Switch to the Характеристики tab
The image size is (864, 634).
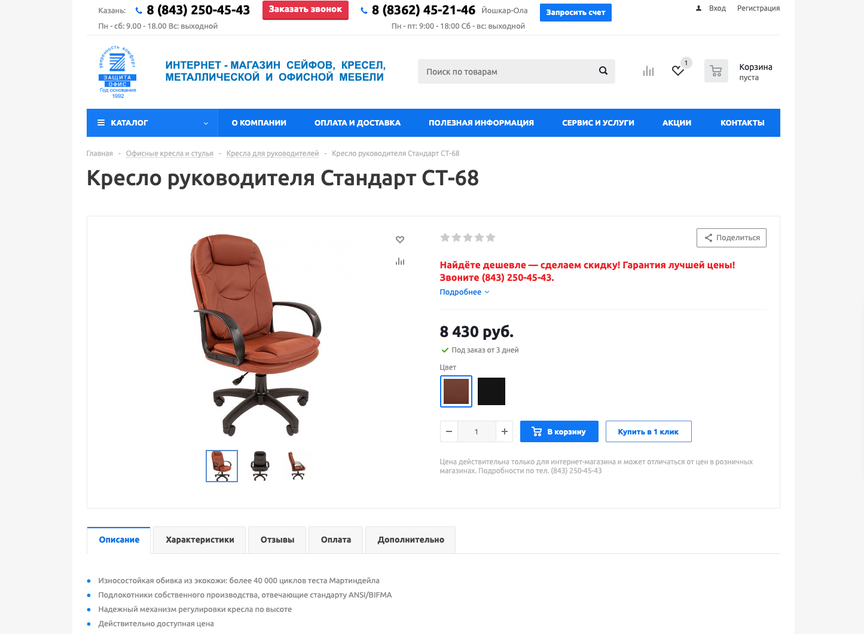click(200, 540)
